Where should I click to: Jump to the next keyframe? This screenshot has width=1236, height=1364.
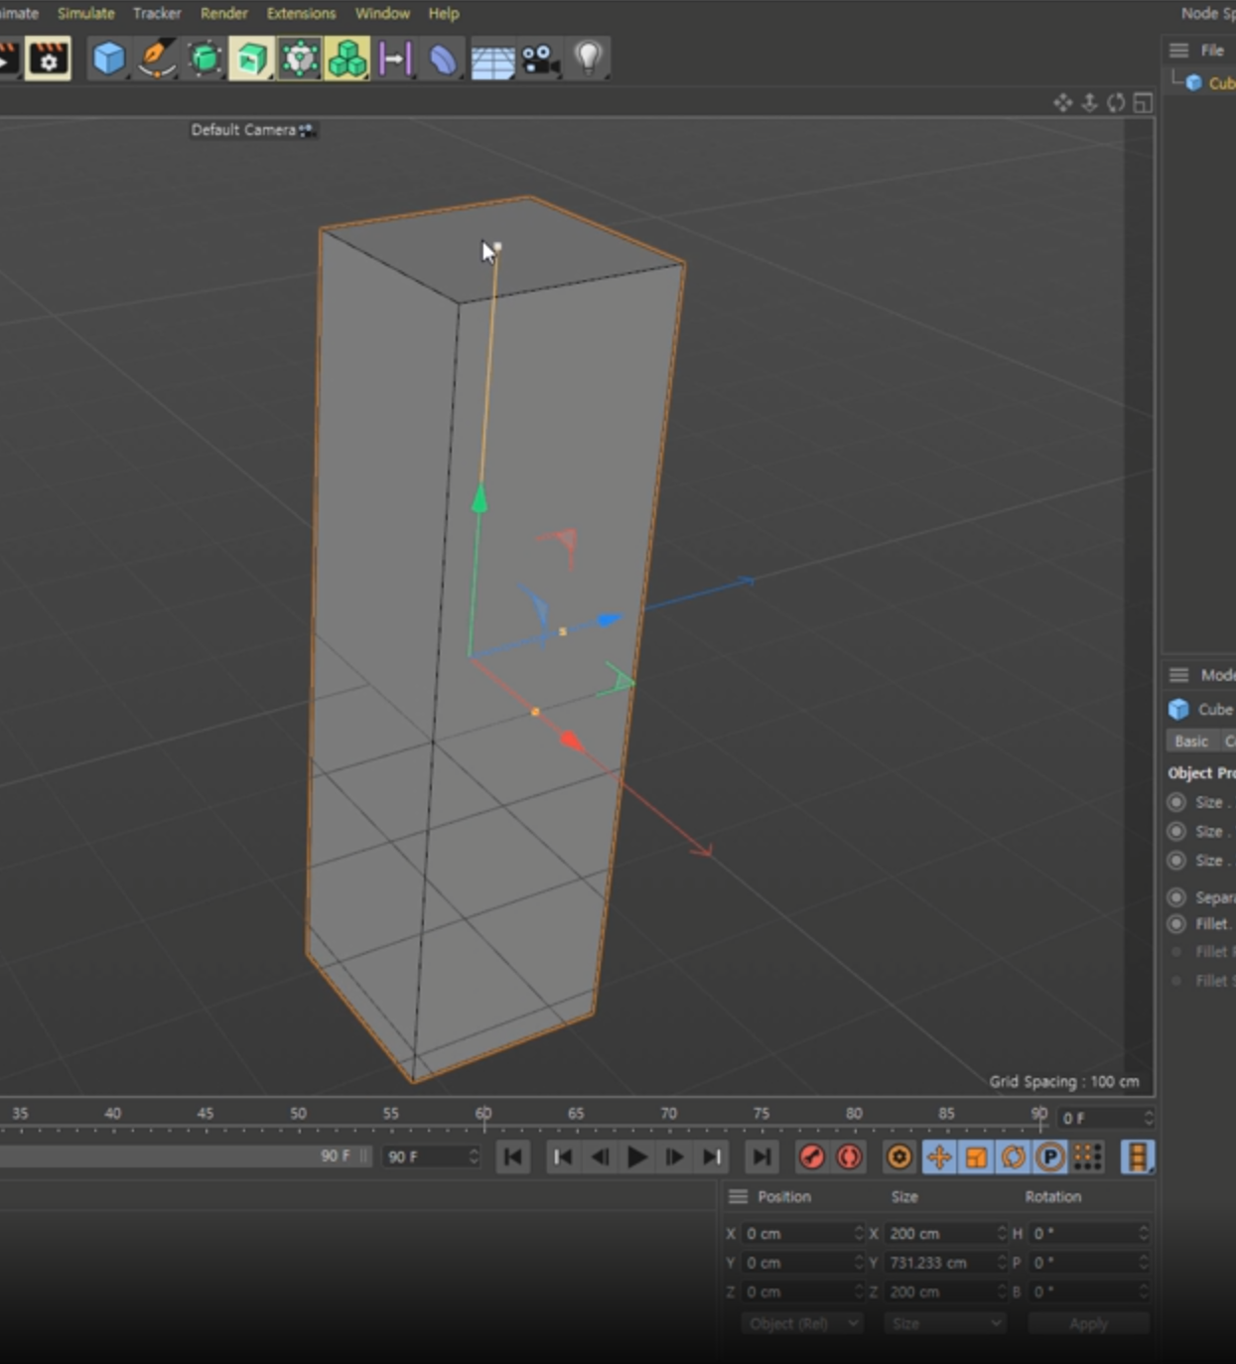tap(712, 1158)
